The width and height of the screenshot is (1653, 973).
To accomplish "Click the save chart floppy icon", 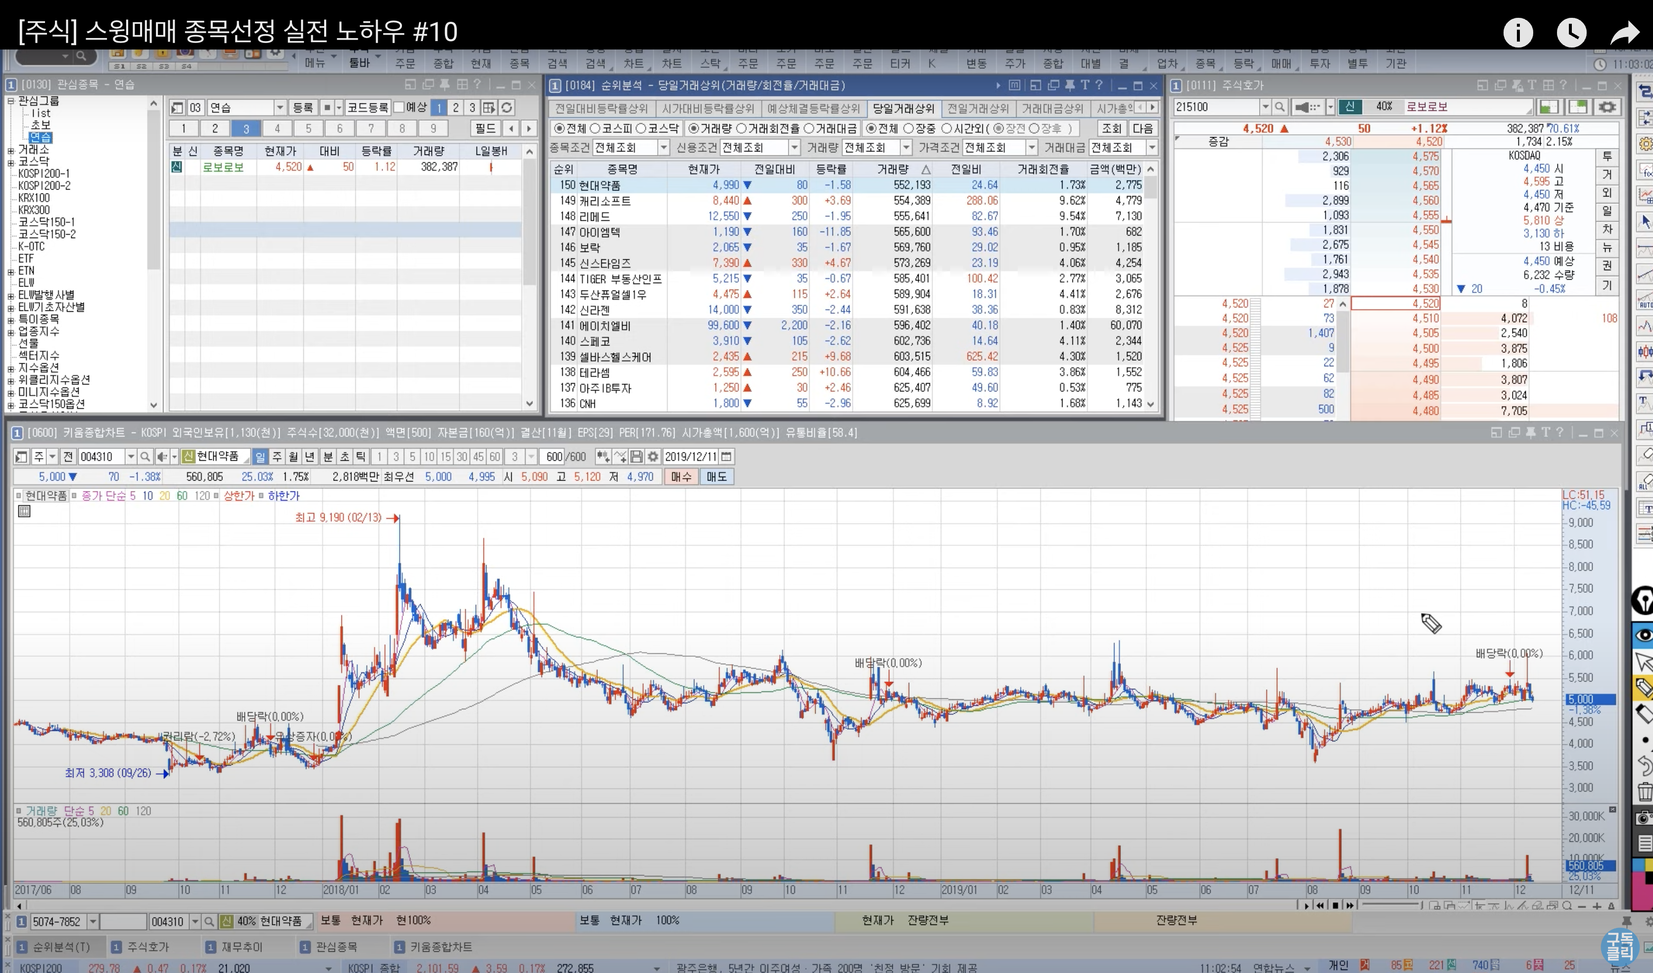I will click(x=636, y=457).
